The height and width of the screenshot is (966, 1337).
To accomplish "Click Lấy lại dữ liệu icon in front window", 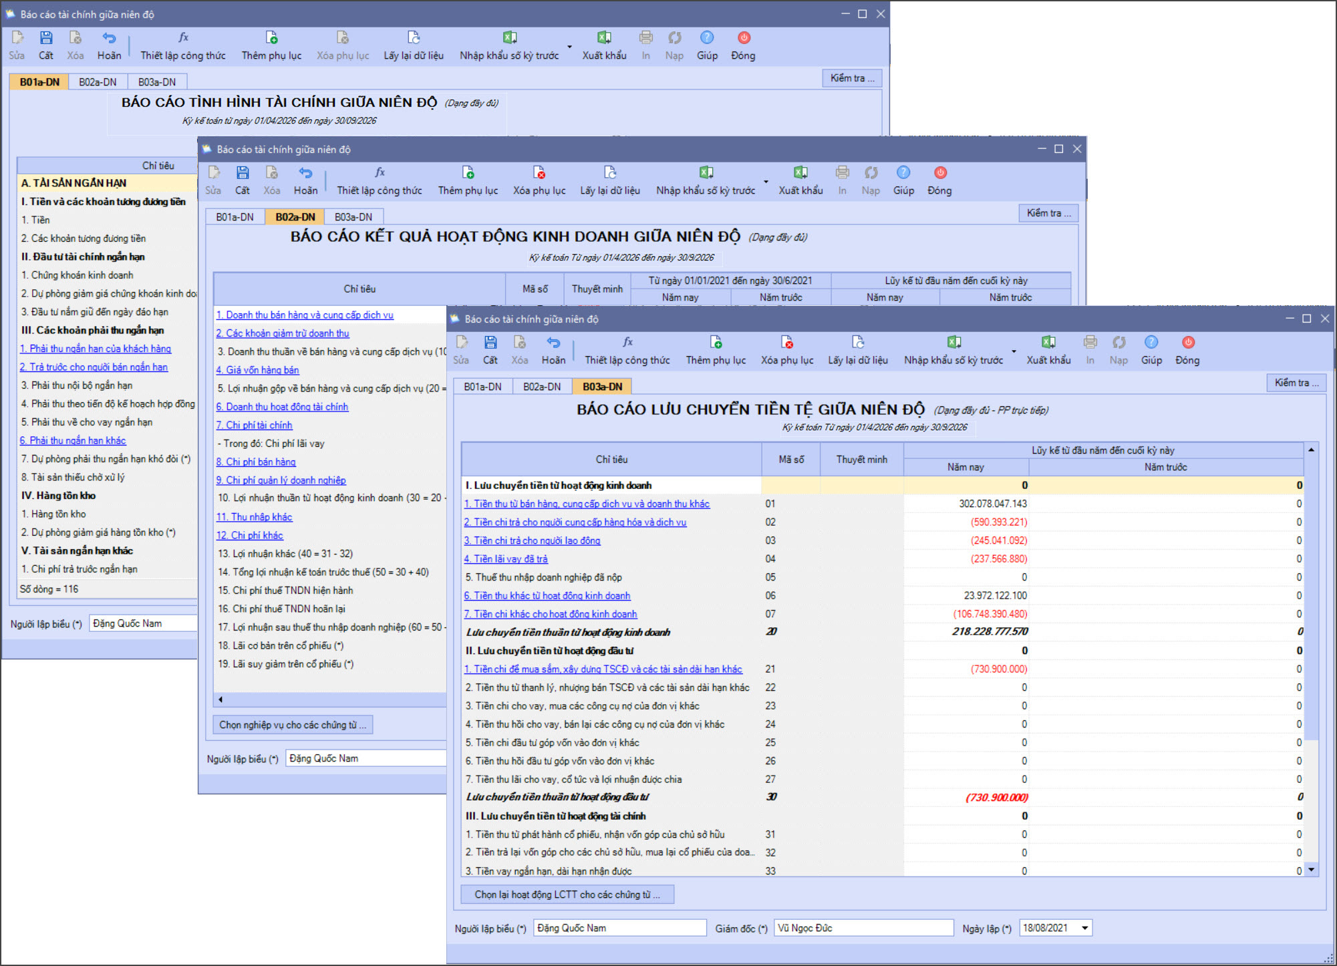I will 858,343.
